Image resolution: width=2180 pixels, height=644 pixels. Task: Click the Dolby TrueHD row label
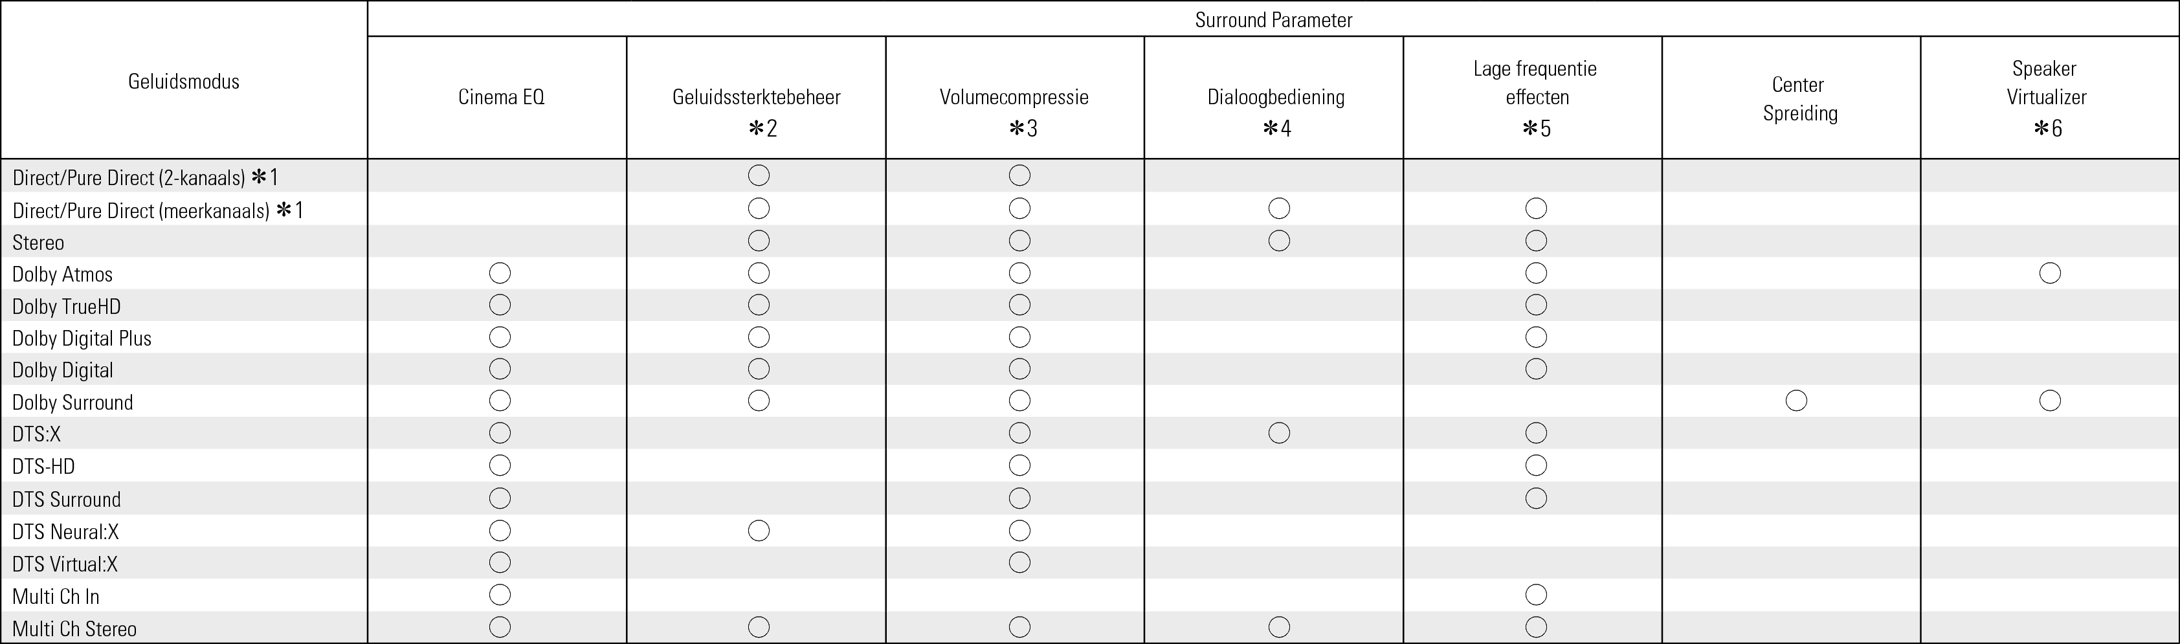point(66,306)
